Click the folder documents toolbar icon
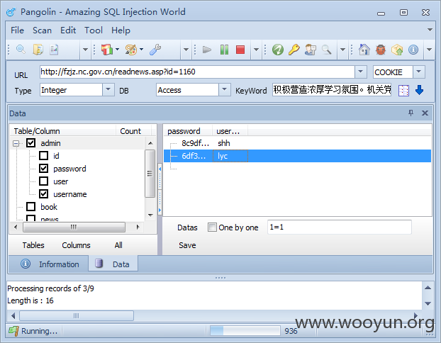441x343 pixels. pyautogui.click(x=38, y=50)
